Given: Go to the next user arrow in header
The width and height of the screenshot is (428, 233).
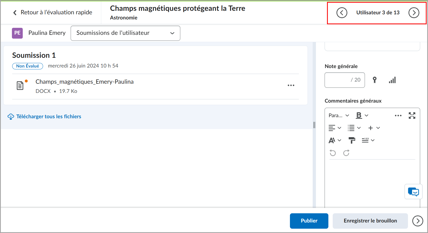Looking at the screenshot, I should tap(414, 13).
